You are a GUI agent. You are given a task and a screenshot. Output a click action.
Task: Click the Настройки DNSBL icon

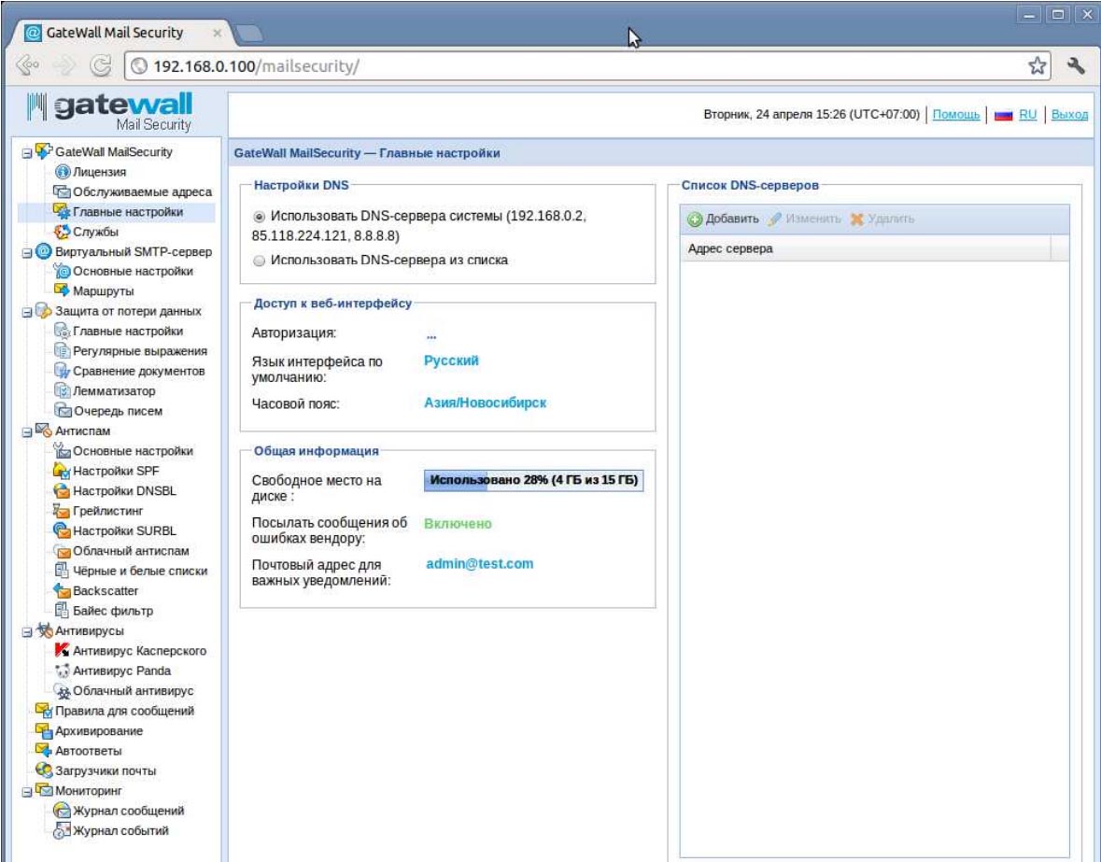pyautogui.click(x=62, y=490)
